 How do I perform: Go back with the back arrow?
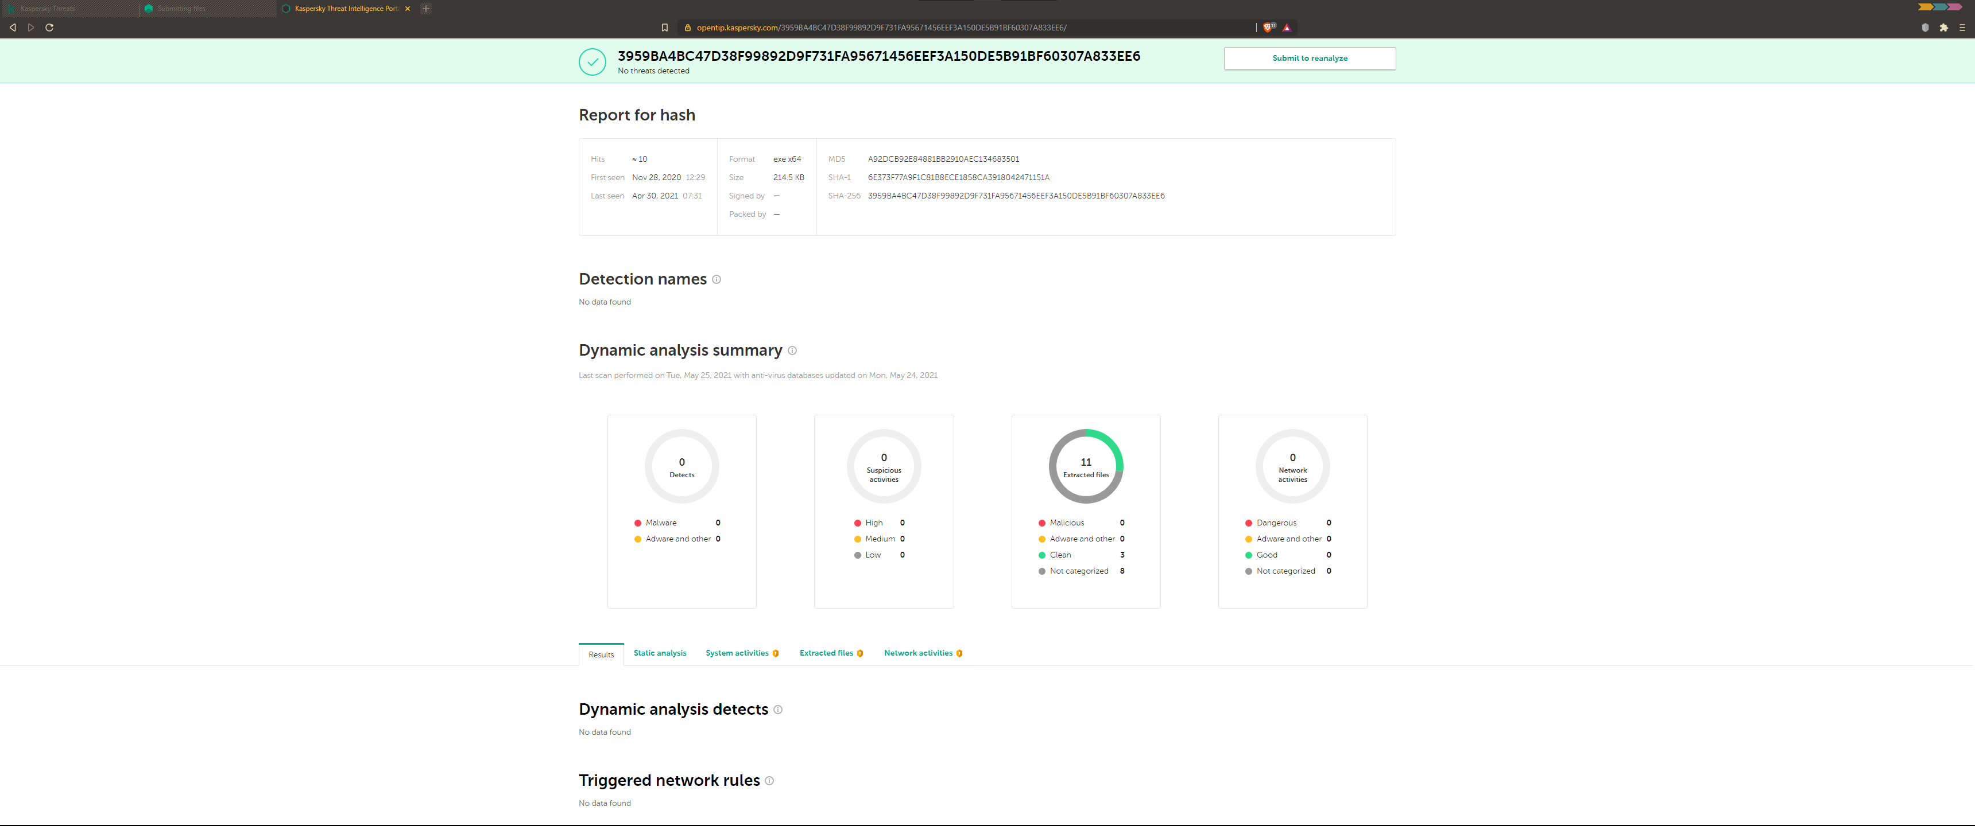[x=13, y=28]
